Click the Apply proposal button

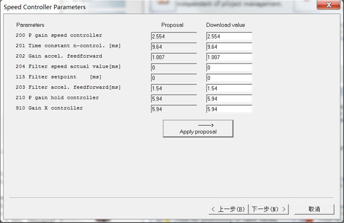click(x=198, y=128)
